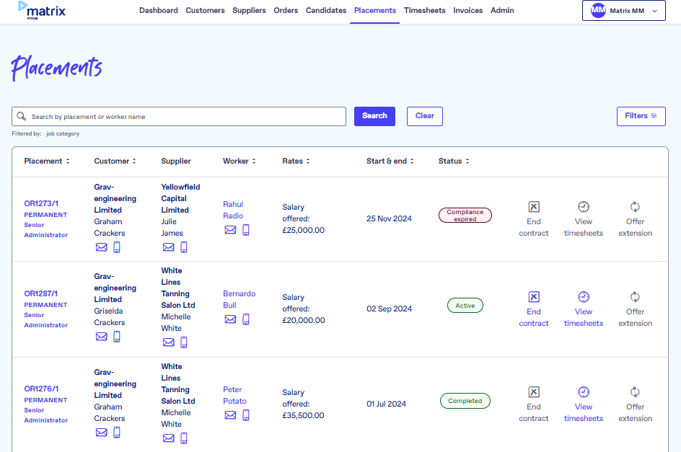Screen dimensions: 681x452
Task: Offer extension icon for OR1287/1
Action: tap(635, 297)
